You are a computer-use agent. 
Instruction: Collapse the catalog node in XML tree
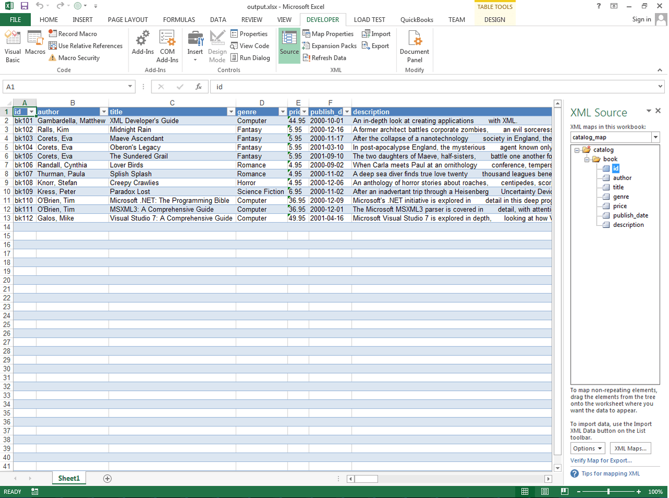(x=577, y=150)
